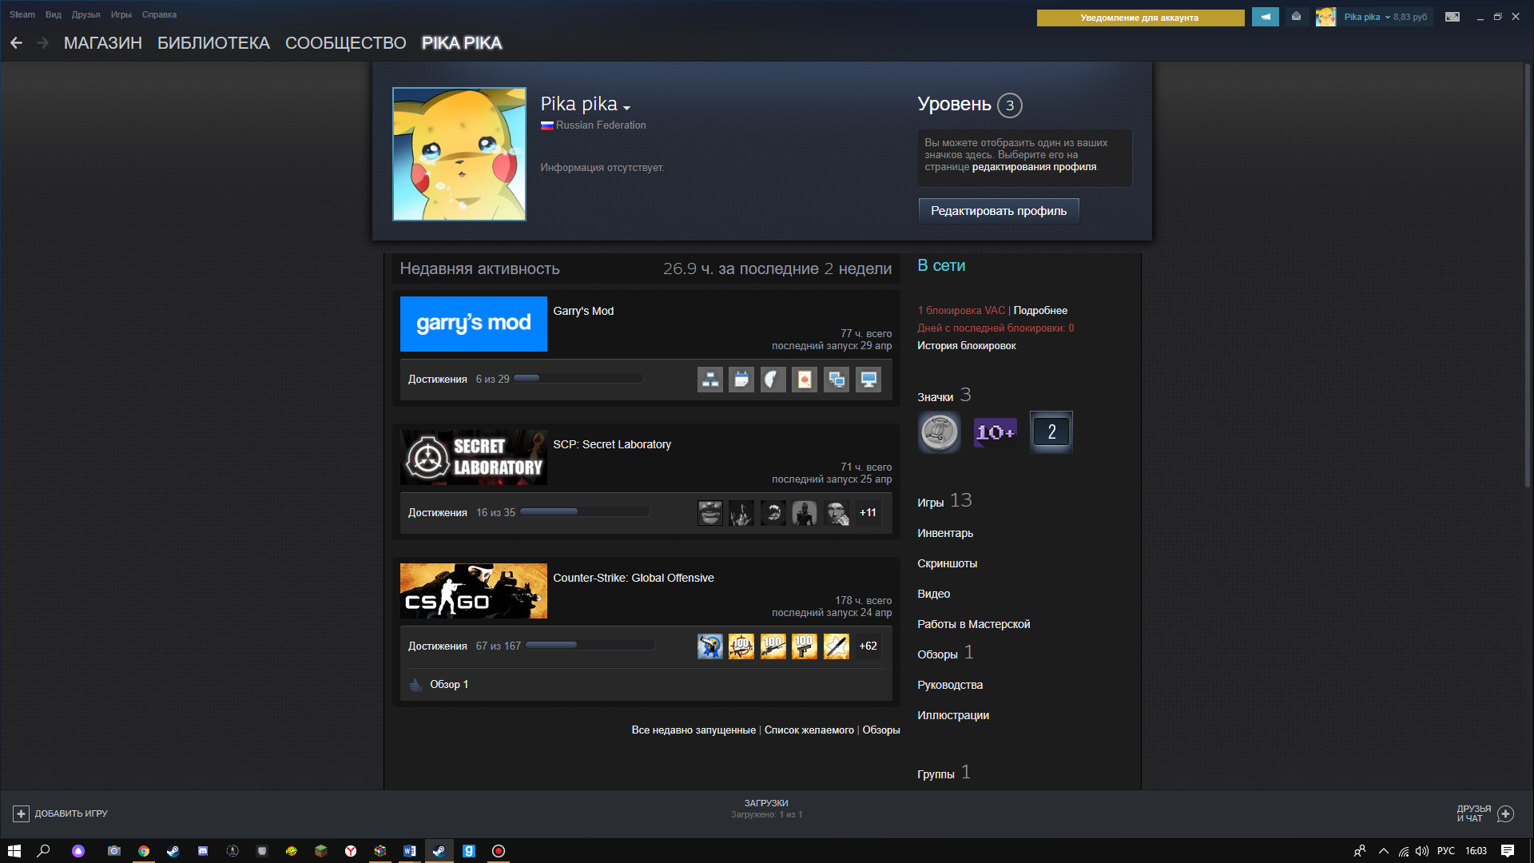This screenshot has height=863, width=1534.
Task: Open Microsoft Word from the taskbar
Action: (410, 851)
